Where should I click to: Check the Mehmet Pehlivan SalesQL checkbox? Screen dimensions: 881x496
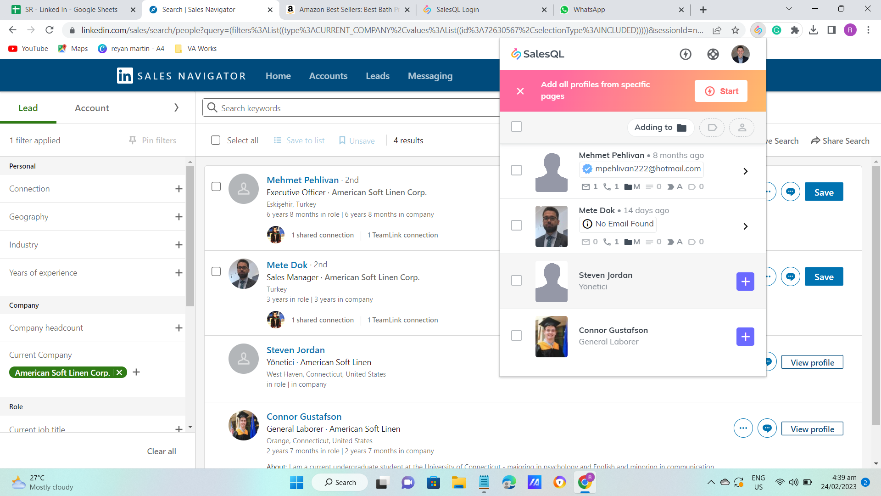tap(516, 170)
